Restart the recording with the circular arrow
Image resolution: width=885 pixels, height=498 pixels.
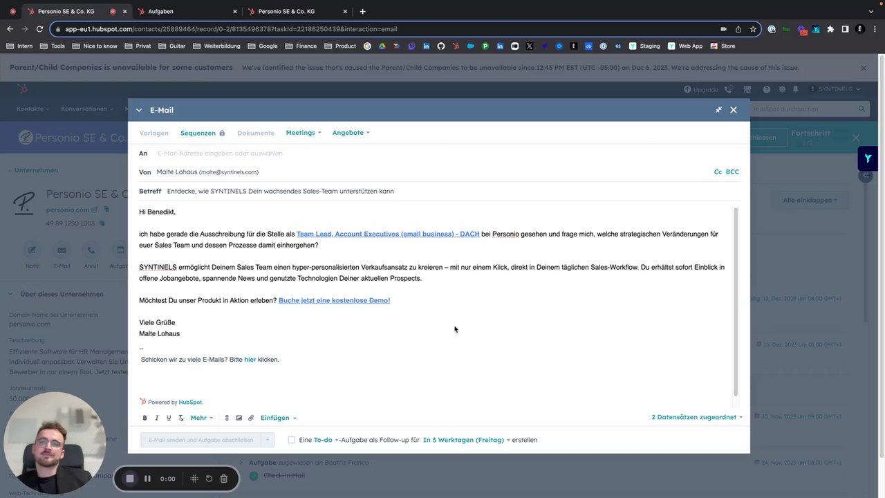point(209,479)
